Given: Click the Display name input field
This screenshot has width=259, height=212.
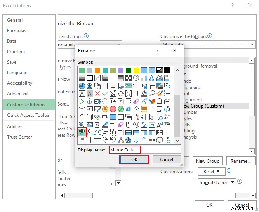Looking at the screenshot, I should click(145, 150).
